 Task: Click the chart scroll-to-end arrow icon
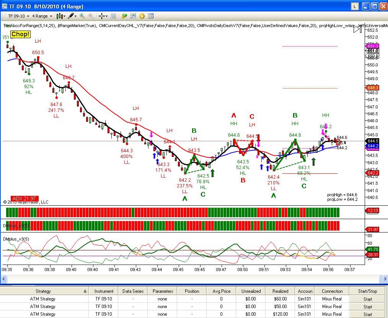click(x=358, y=29)
